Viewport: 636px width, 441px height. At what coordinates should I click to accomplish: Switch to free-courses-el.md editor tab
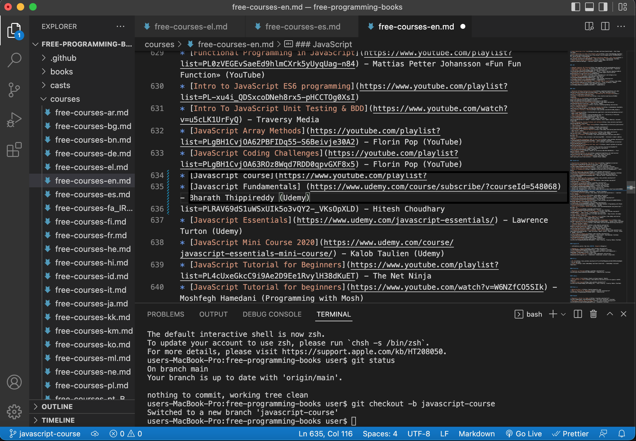190,27
